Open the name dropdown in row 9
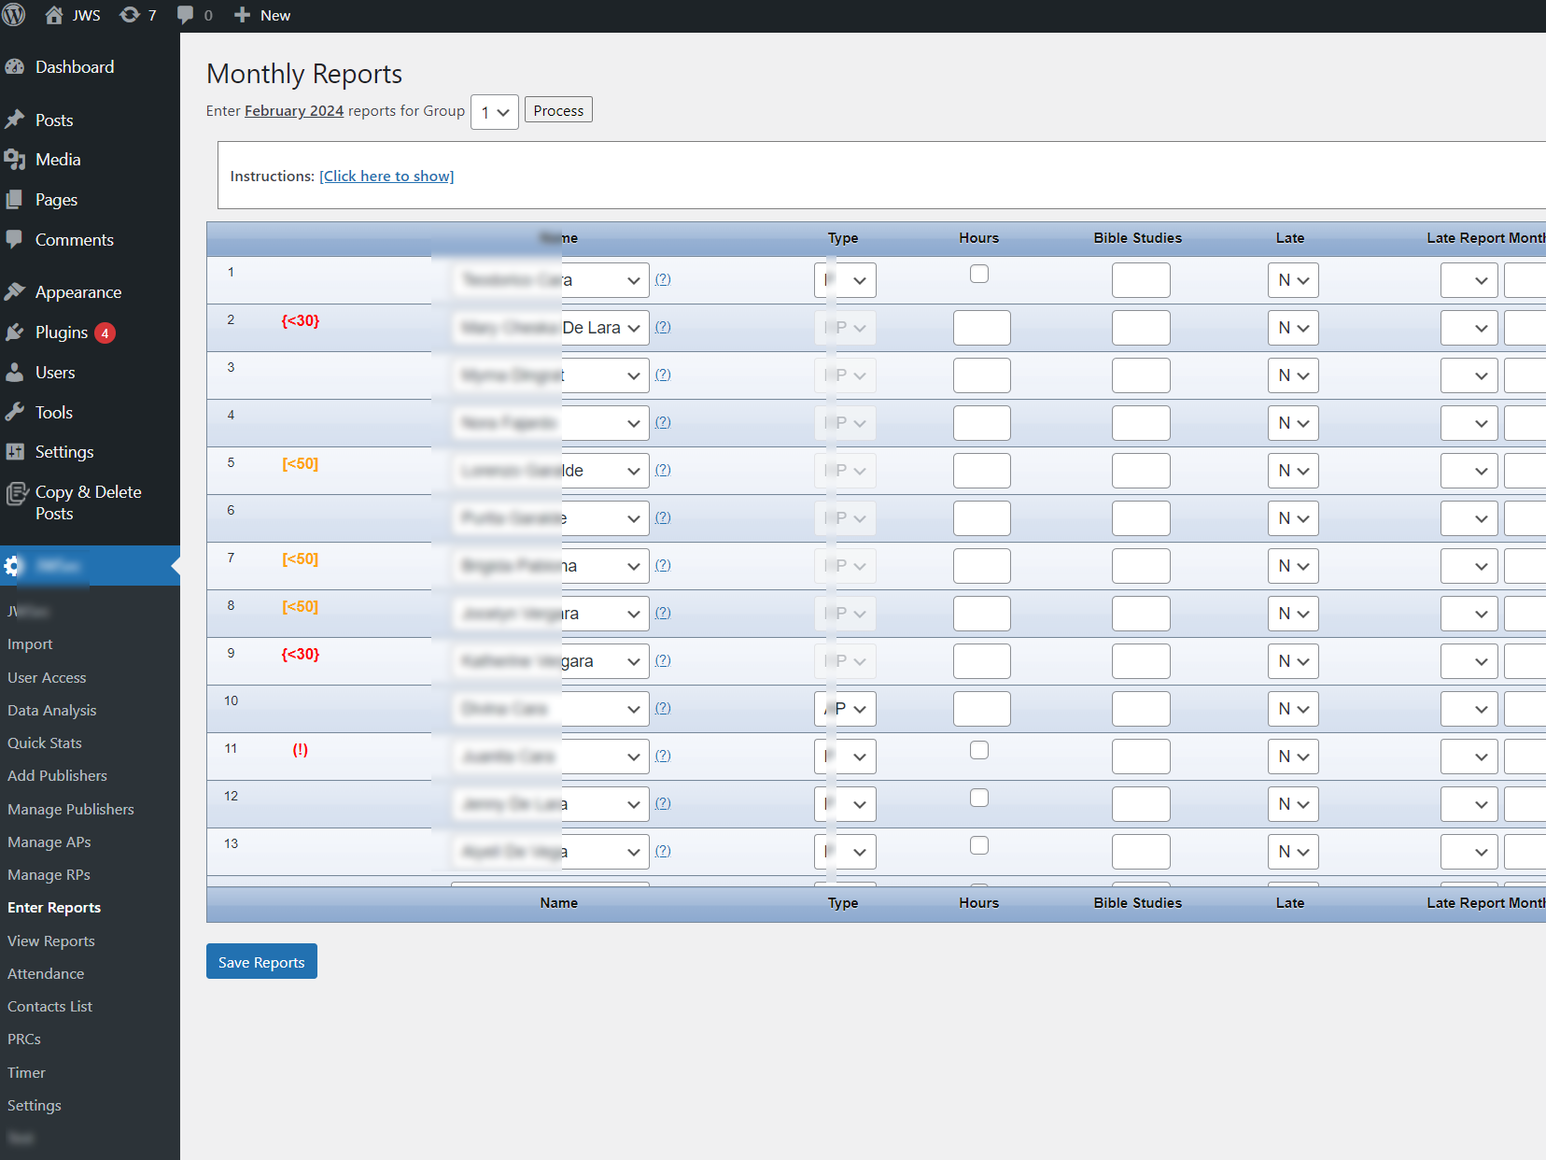The height and width of the screenshot is (1160, 1546). pos(551,661)
